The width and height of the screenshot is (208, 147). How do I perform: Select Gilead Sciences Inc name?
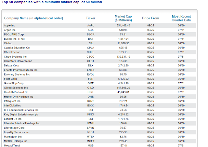tap(16, 88)
